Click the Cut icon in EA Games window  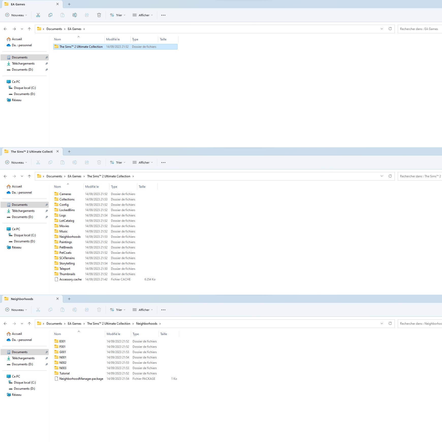[38, 15]
